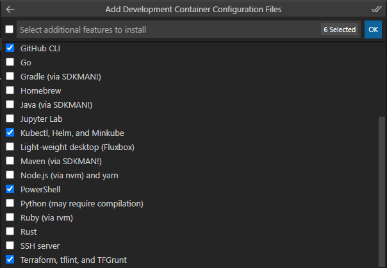Enable the Go feature checkbox

tap(10, 62)
